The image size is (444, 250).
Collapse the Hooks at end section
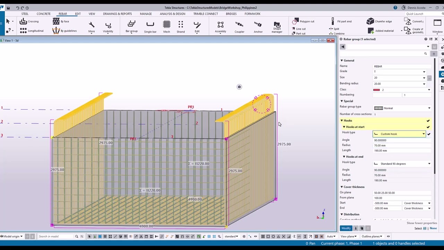click(x=344, y=157)
